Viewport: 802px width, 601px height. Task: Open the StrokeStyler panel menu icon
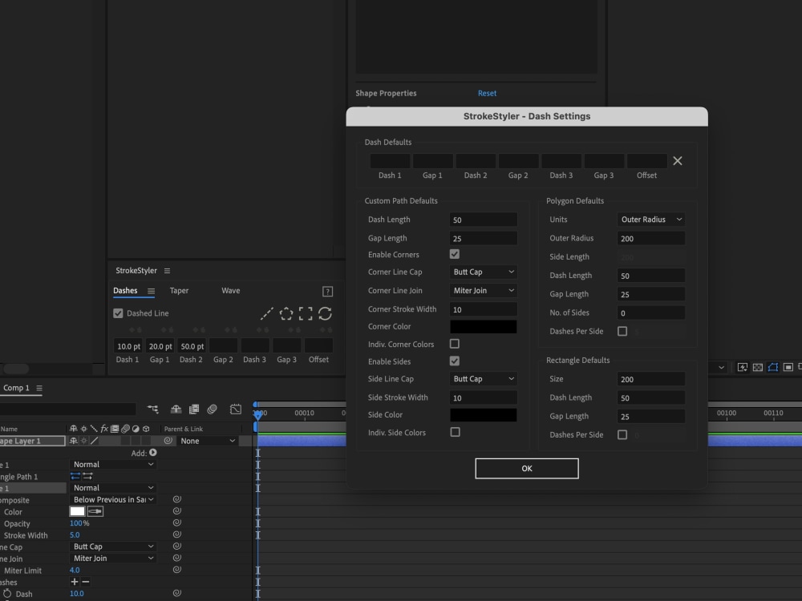pyautogui.click(x=168, y=271)
